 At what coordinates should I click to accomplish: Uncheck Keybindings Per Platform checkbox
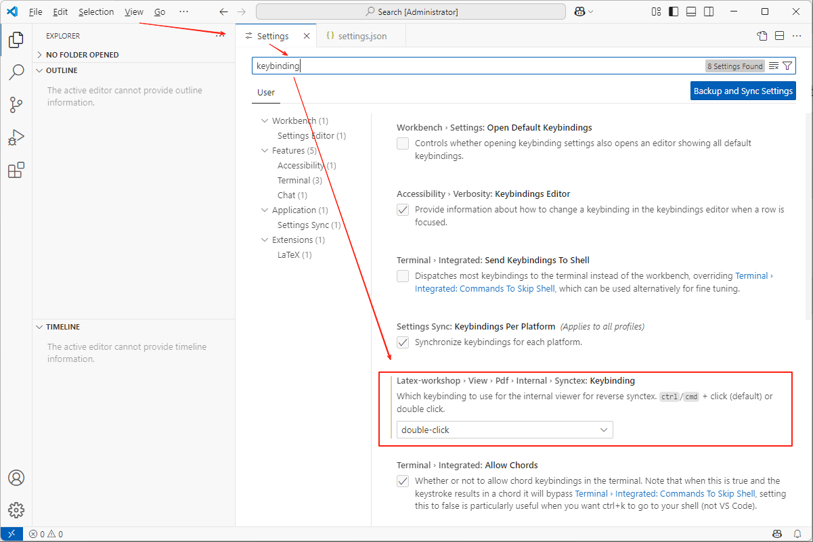pos(403,342)
